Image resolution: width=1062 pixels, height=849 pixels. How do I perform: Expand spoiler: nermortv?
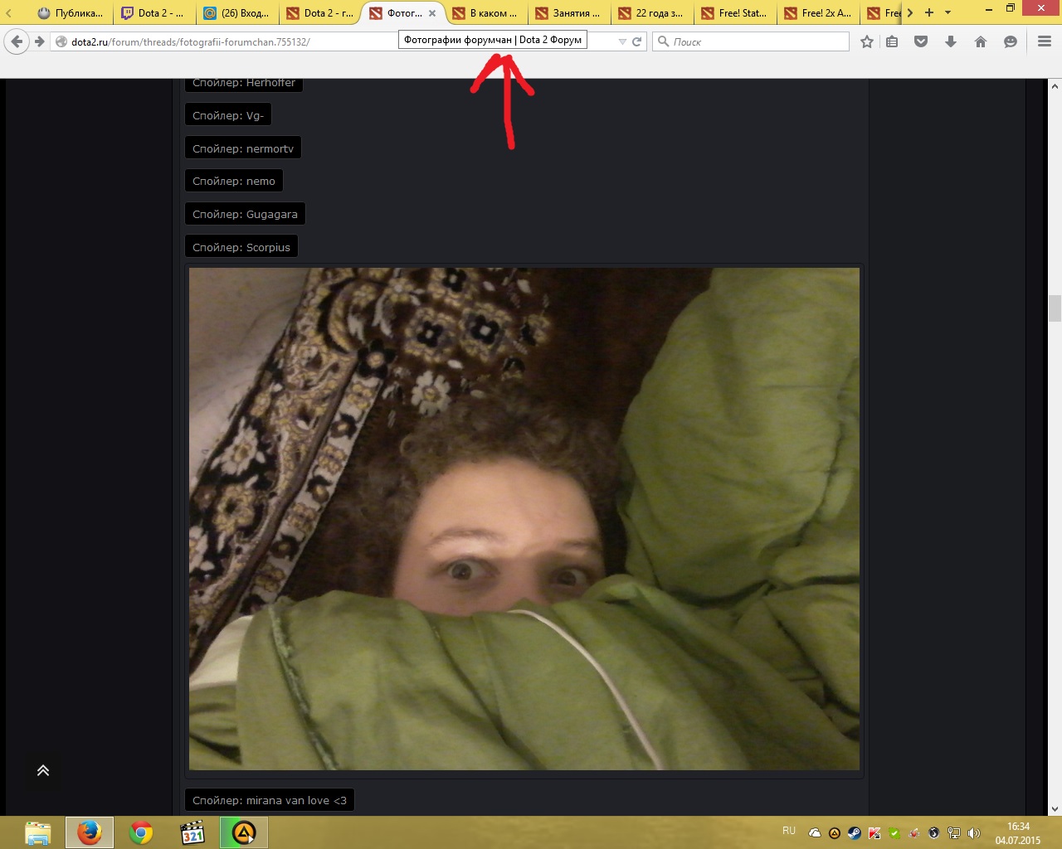tap(243, 148)
